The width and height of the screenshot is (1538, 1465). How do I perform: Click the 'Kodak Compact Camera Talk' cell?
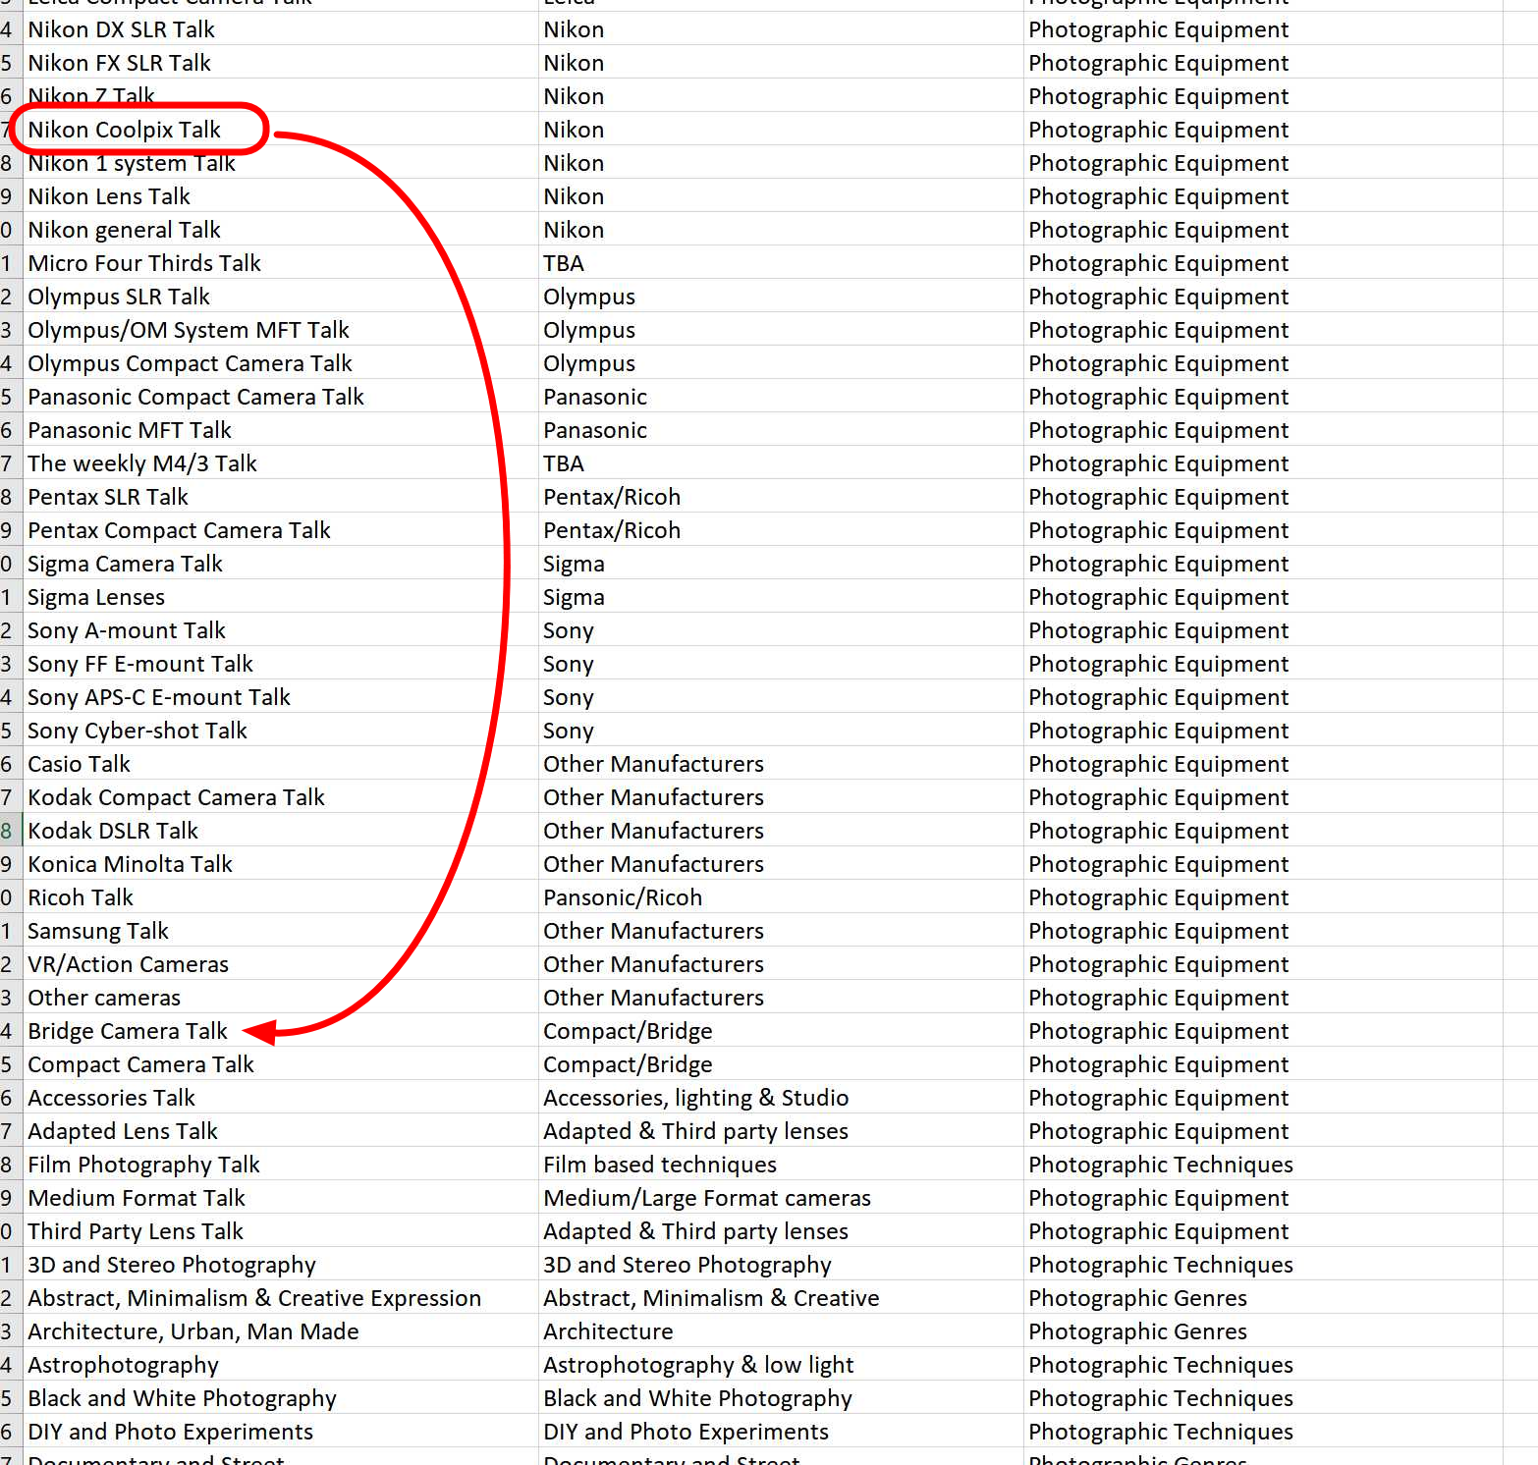pos(280,797)
